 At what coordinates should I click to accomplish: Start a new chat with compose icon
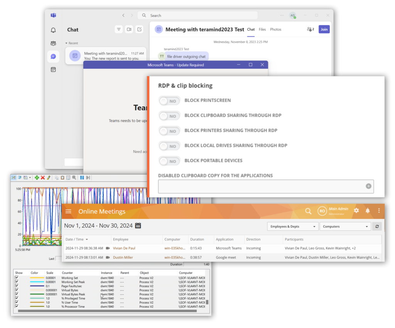(139, 29)
